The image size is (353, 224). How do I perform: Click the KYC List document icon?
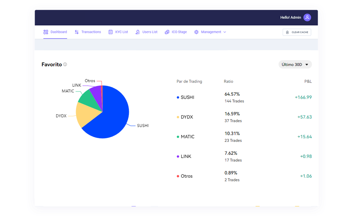point(111,32)
